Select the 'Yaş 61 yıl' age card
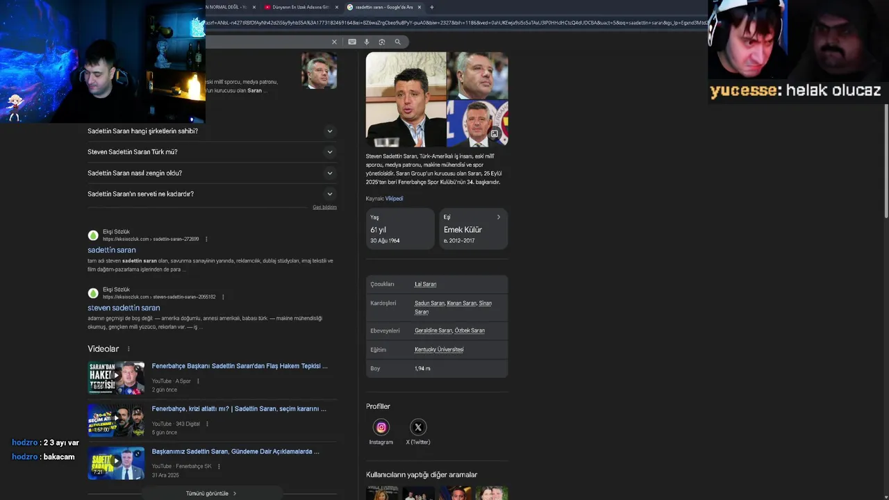 tap(400, 228)
